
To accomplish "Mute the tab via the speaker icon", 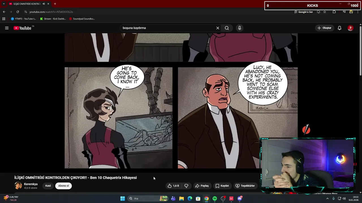I will pos(44,4).
